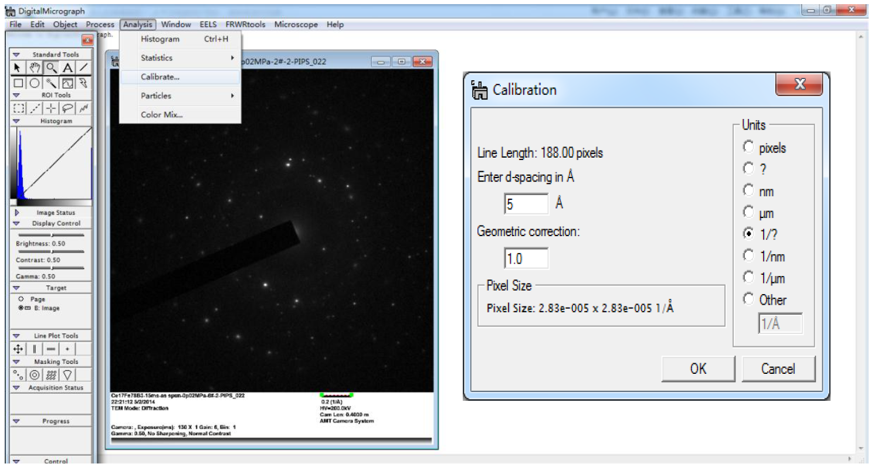Choose the pixels units option
The image size is (871, 467).
764,148
